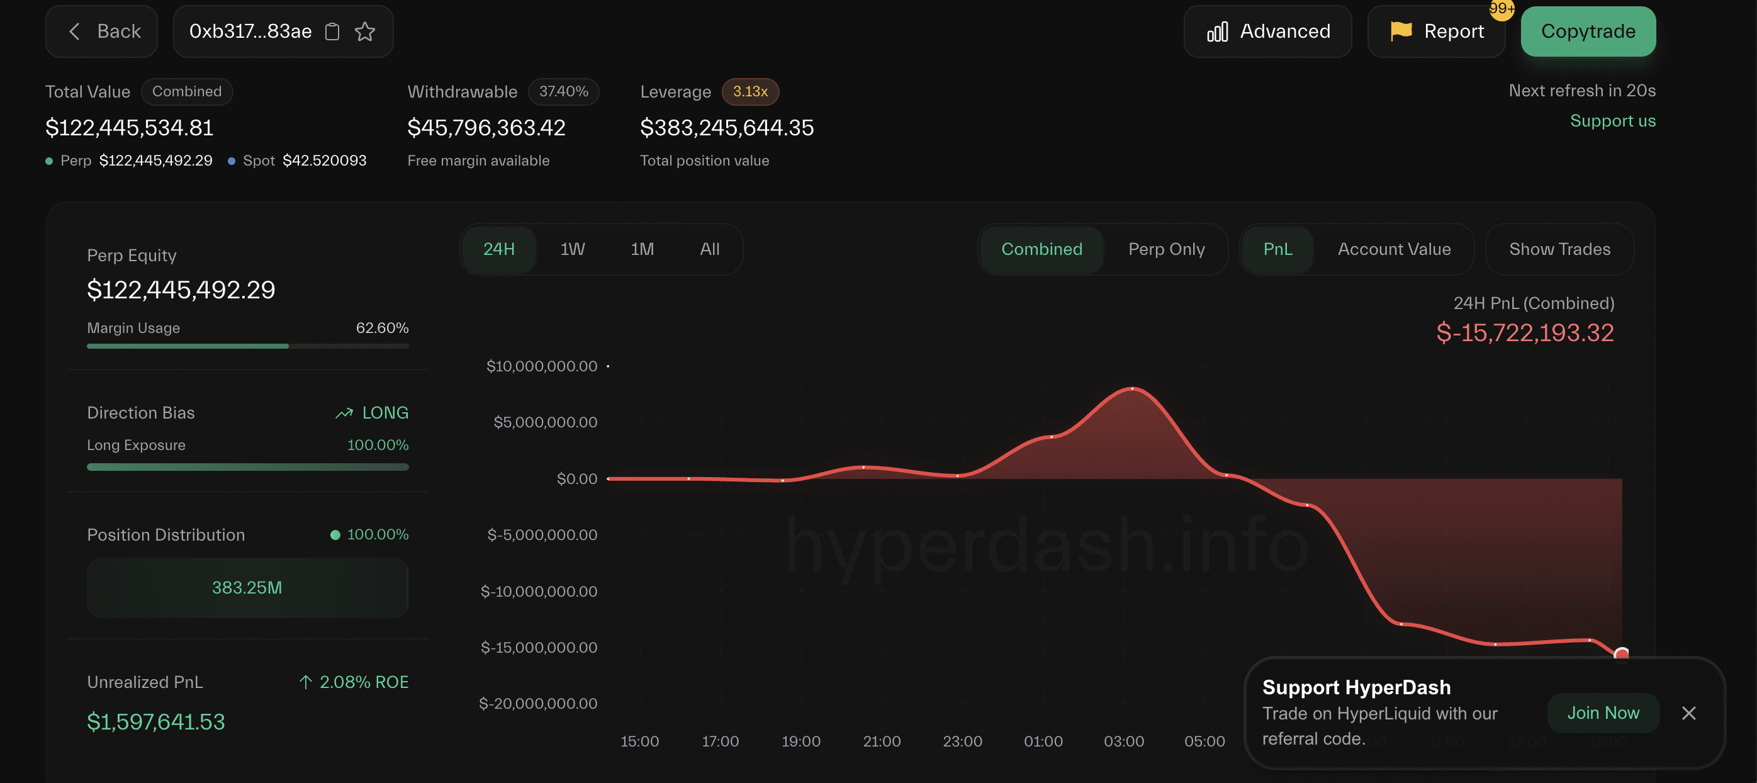Dismiss the Support HyperDash popup
The width and height of the screenshot is (1757, 783).
pyautogui.click(x=1688, y=713)
